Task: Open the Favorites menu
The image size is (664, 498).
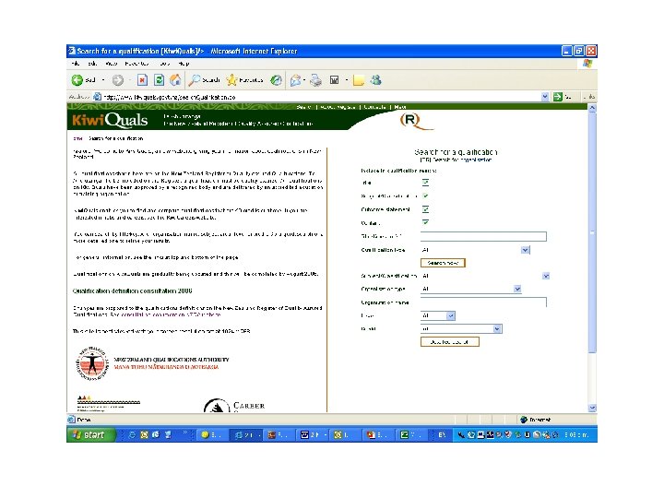Action: 137,64
